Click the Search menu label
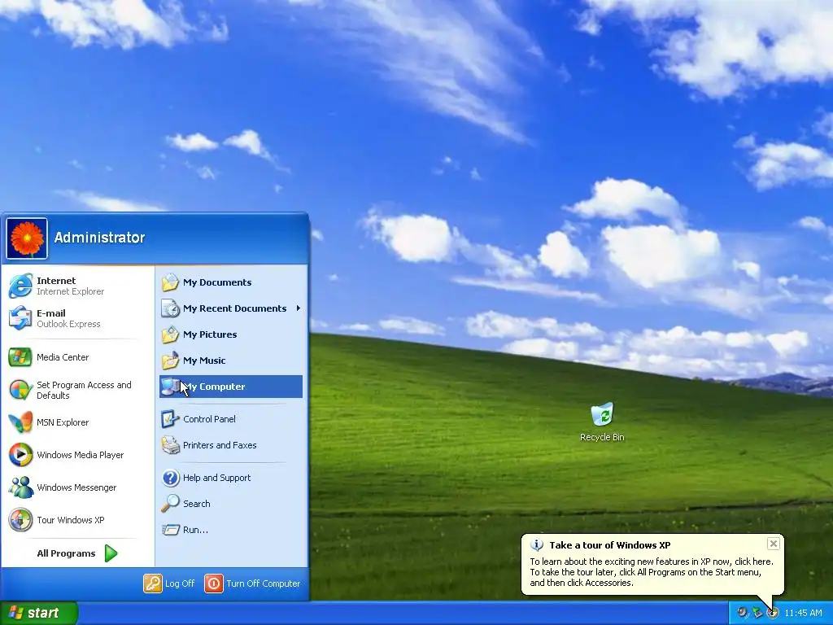This screenshot has width=833, height=625. pos(197,503)
